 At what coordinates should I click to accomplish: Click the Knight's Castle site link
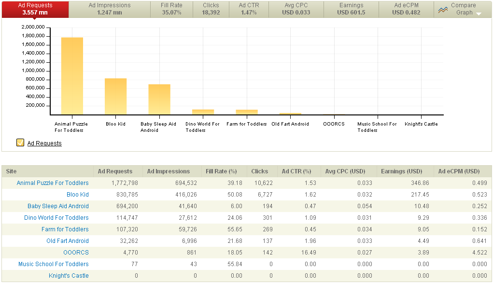click(x=69, y=276)
